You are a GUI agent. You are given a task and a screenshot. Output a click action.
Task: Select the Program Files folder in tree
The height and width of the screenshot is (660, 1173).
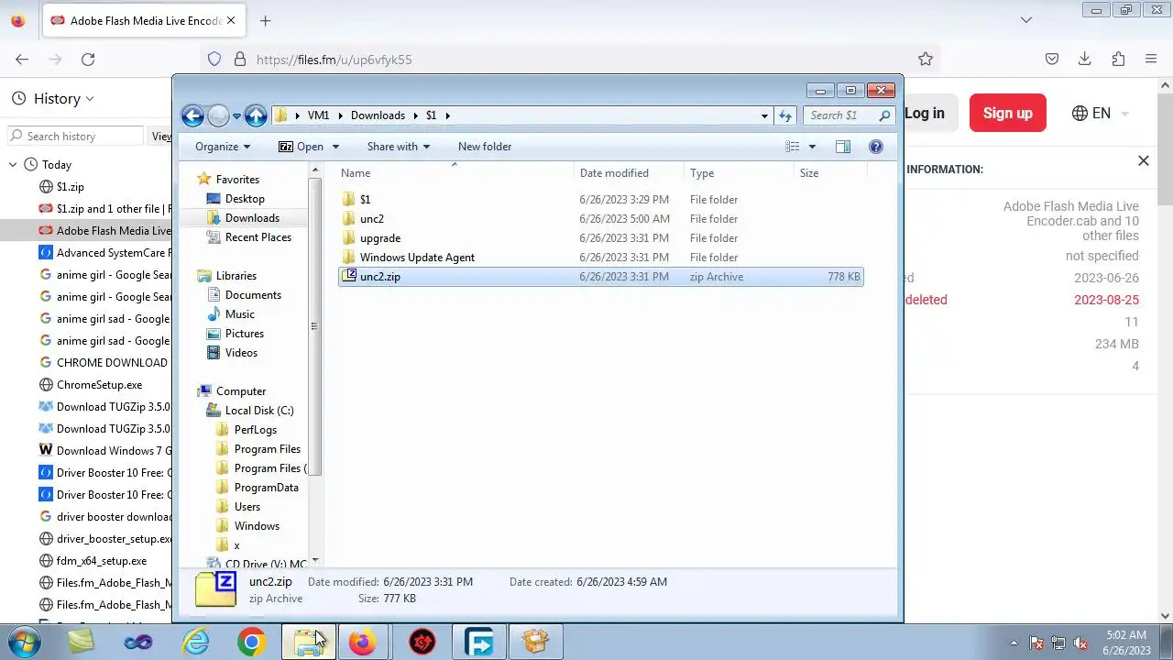[x=268, y=449]
